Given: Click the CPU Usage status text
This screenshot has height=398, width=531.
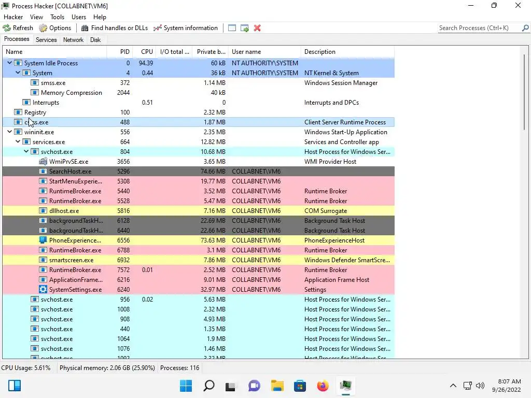Looking at the screenshot, I should (x=26, y=368).
